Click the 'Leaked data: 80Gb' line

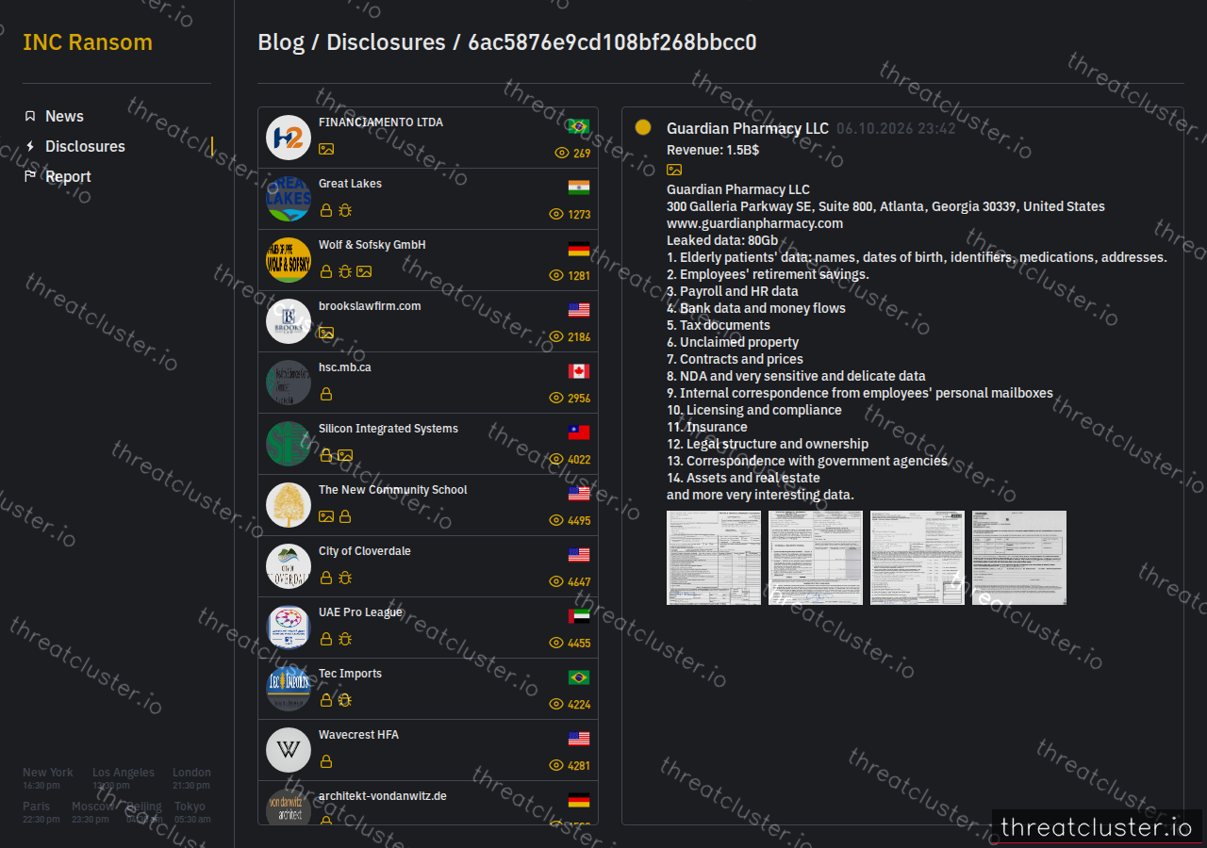722,240
